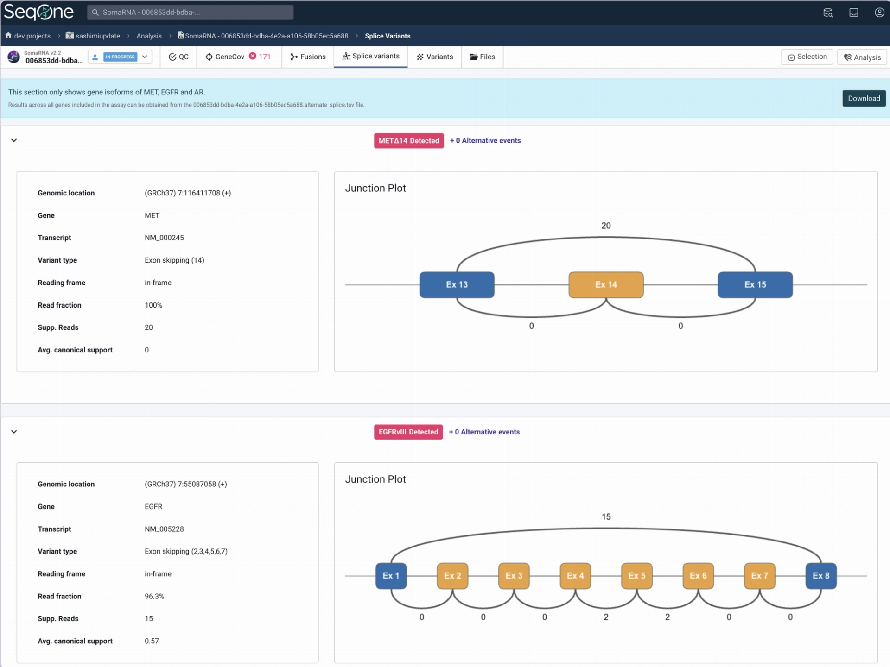Click the red GeneCov error badge 171
The width and height of the screenshot is (890, 667).
(x=260, y=57)
